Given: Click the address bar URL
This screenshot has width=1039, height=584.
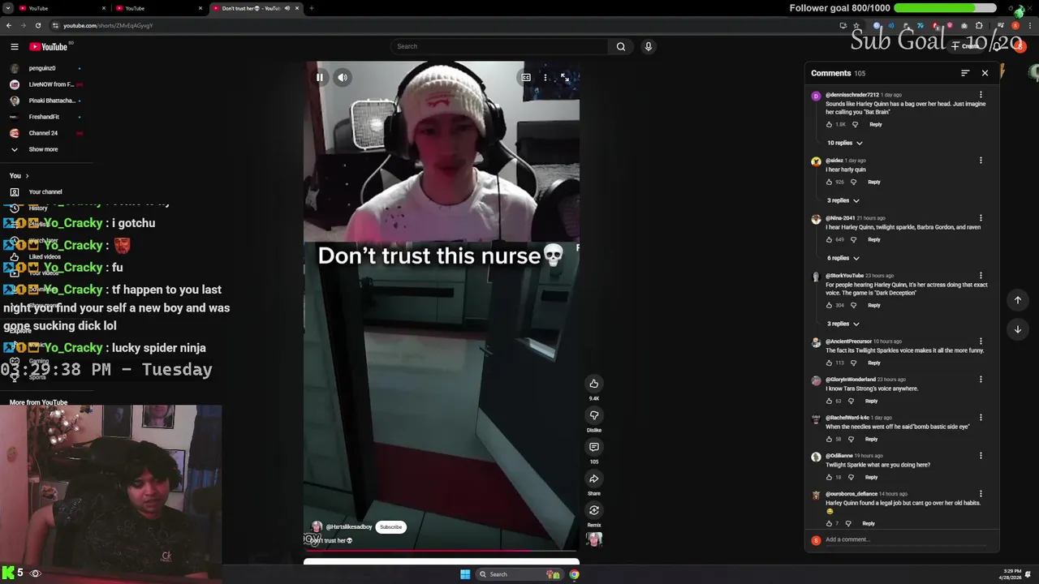Looking at the screenshot, I should [108, 25].
